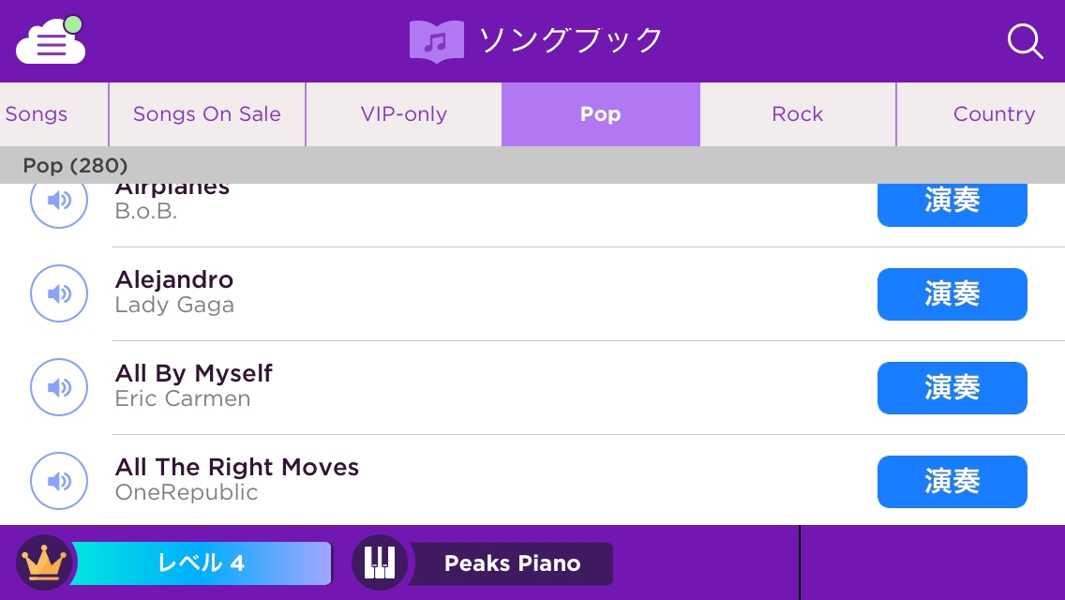This screenshot has width=1065, height=600.
Task: Preview All By Myself sound clip
Action: coord(59,387)
